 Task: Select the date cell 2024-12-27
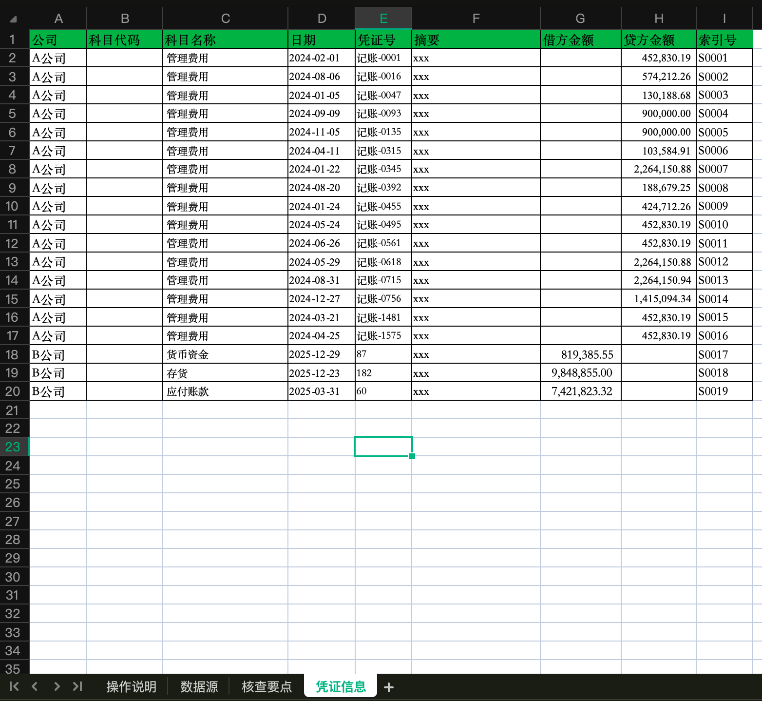(321, 299)
